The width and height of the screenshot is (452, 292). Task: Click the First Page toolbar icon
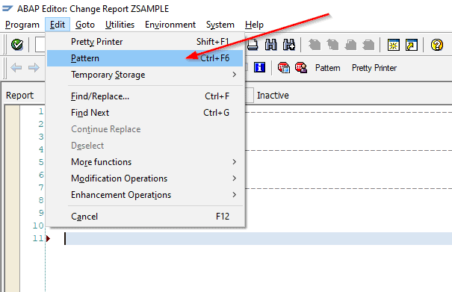315,45
